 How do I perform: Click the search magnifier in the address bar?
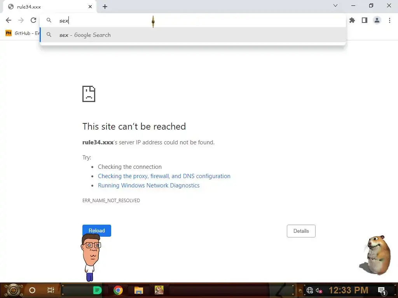(49, 20)
